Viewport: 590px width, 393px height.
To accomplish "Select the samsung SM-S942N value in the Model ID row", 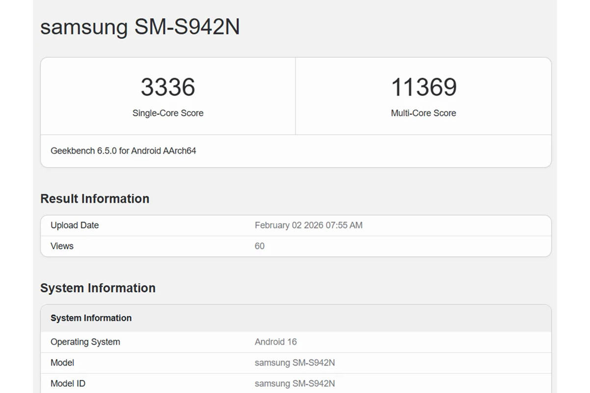I will click(x=295, y=383).
